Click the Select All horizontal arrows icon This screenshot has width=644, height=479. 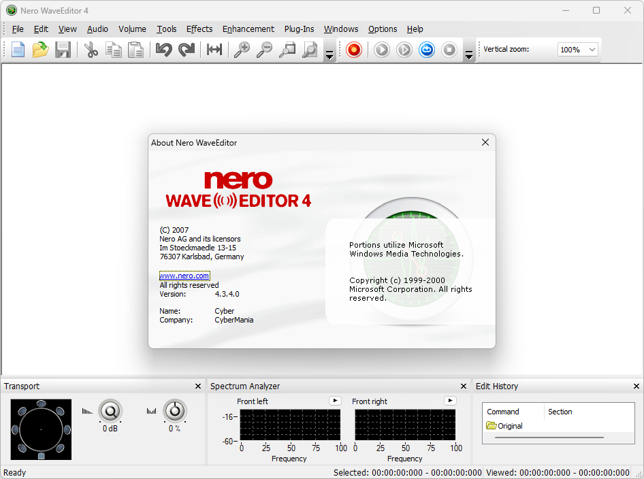click(x=214, y=50)
